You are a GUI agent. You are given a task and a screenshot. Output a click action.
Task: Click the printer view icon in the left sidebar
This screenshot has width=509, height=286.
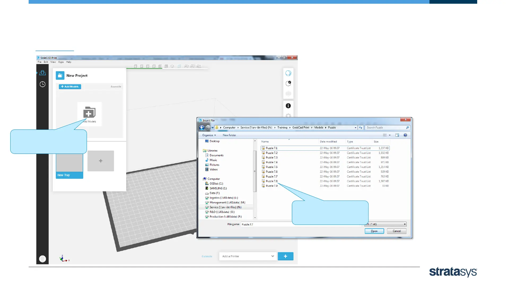tap(42, 73)
